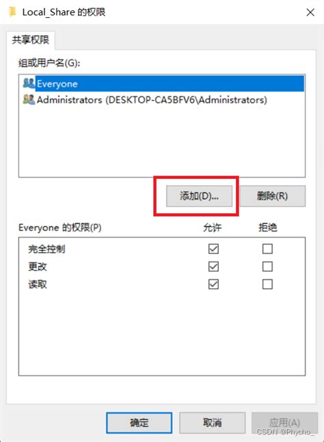The height and width of the screenshot is (442, 324).
Task: Close the Local_Share permissions dialog
Action: coord(310,12)
